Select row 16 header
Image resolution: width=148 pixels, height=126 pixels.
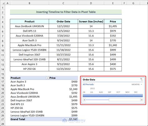[2, 78]
